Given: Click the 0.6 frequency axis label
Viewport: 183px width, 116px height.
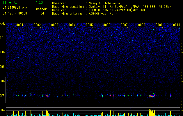Looking at the screenshot, I should [3, 110].
